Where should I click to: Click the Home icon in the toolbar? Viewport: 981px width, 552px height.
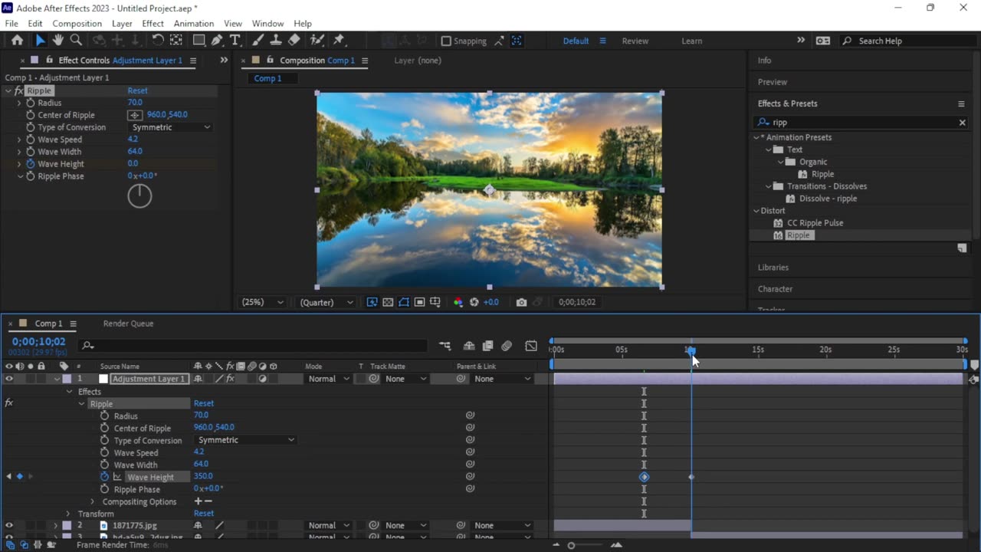coord(17,41)
